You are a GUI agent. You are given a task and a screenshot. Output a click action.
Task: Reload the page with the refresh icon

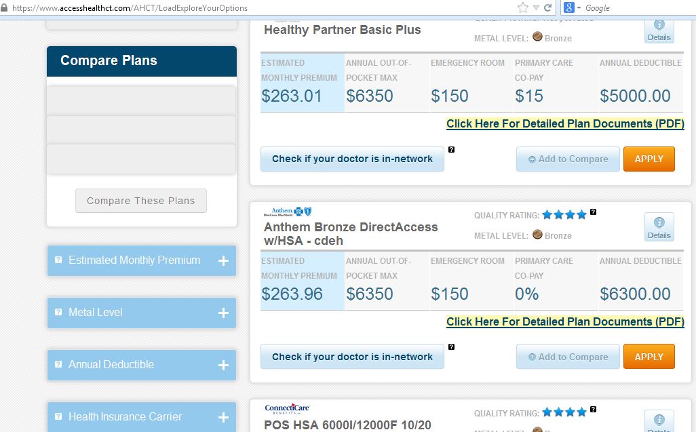tap(547, 7)
